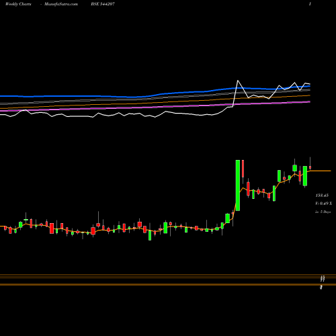Click the 158.45 price value
The height and width of the screenshot is (336, 336).
click(x=322, y=196)
